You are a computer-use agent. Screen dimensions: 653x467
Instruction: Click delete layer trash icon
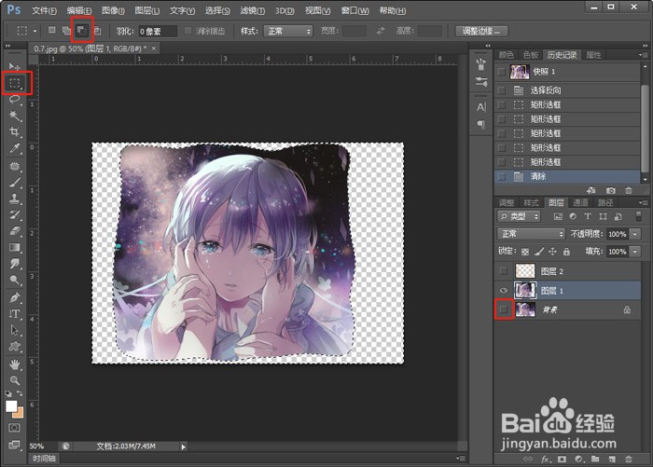629,460
